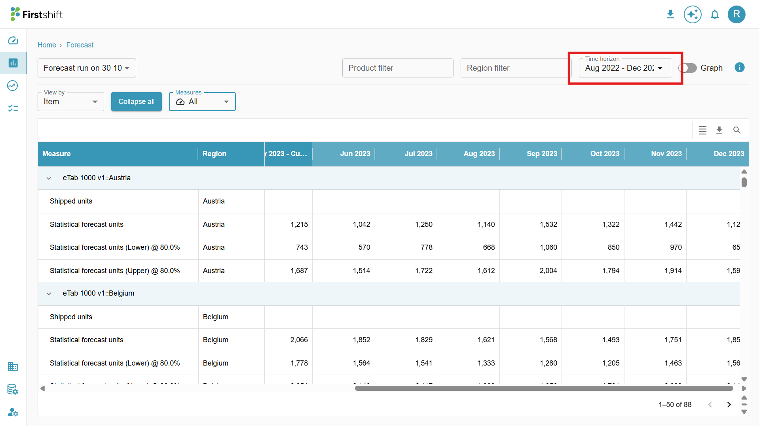The height and width of the screenshot is (426, 759).
Task: Click the Oct 2023 column header
Action: tap(593, 154)
